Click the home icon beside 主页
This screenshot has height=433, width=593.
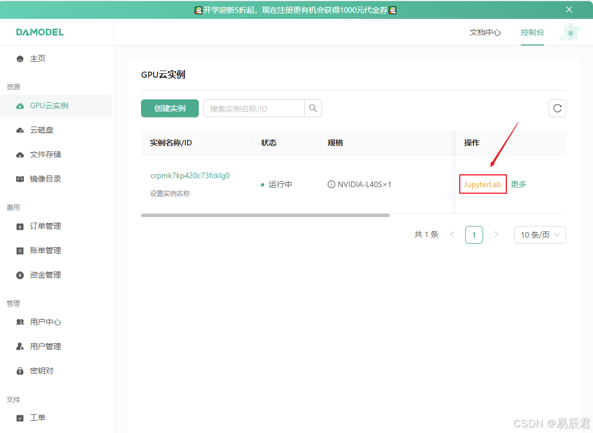[20, 59]
